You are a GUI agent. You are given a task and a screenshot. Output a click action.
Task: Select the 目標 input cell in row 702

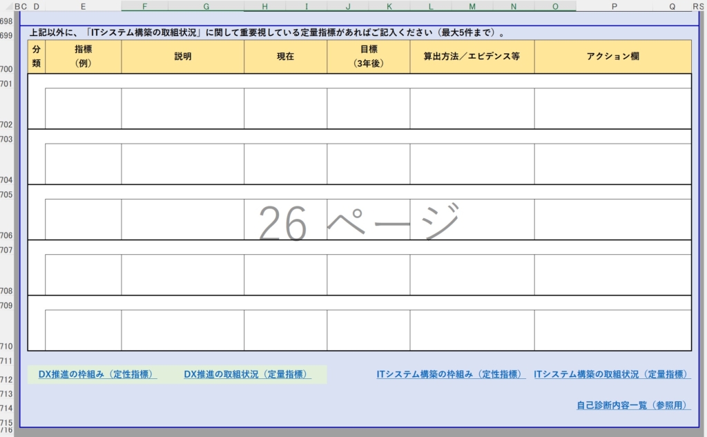point(369,108)
